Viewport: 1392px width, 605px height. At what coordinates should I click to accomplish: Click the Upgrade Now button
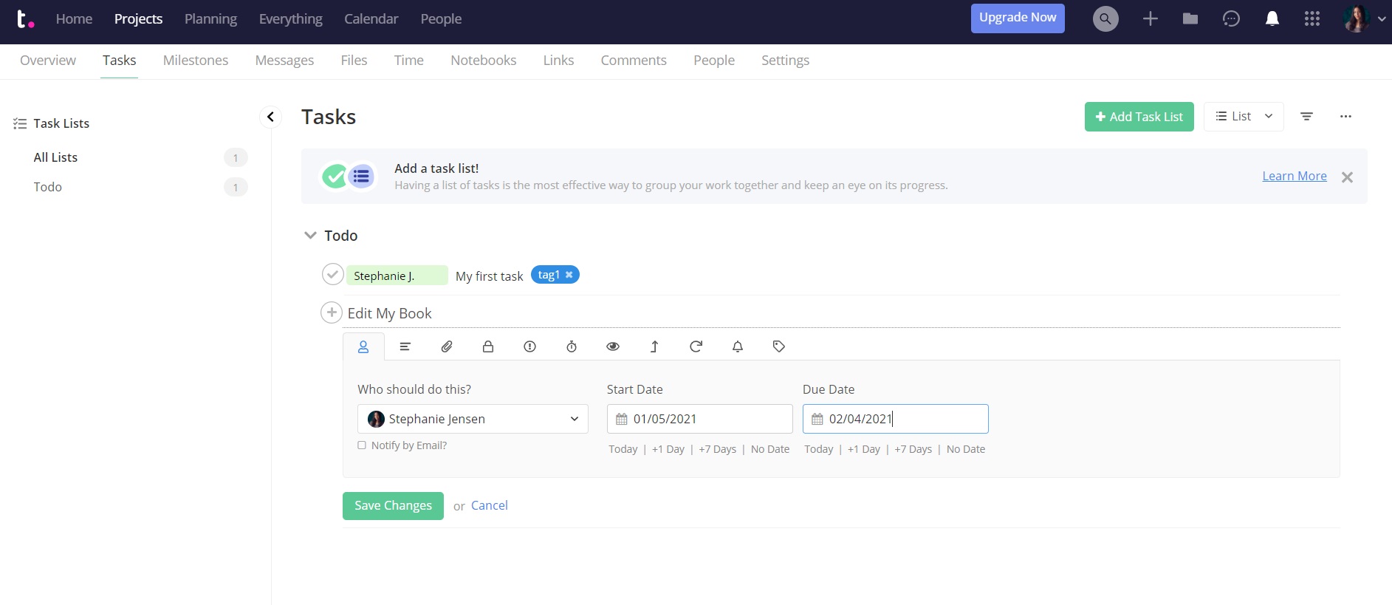(1018, 18)
